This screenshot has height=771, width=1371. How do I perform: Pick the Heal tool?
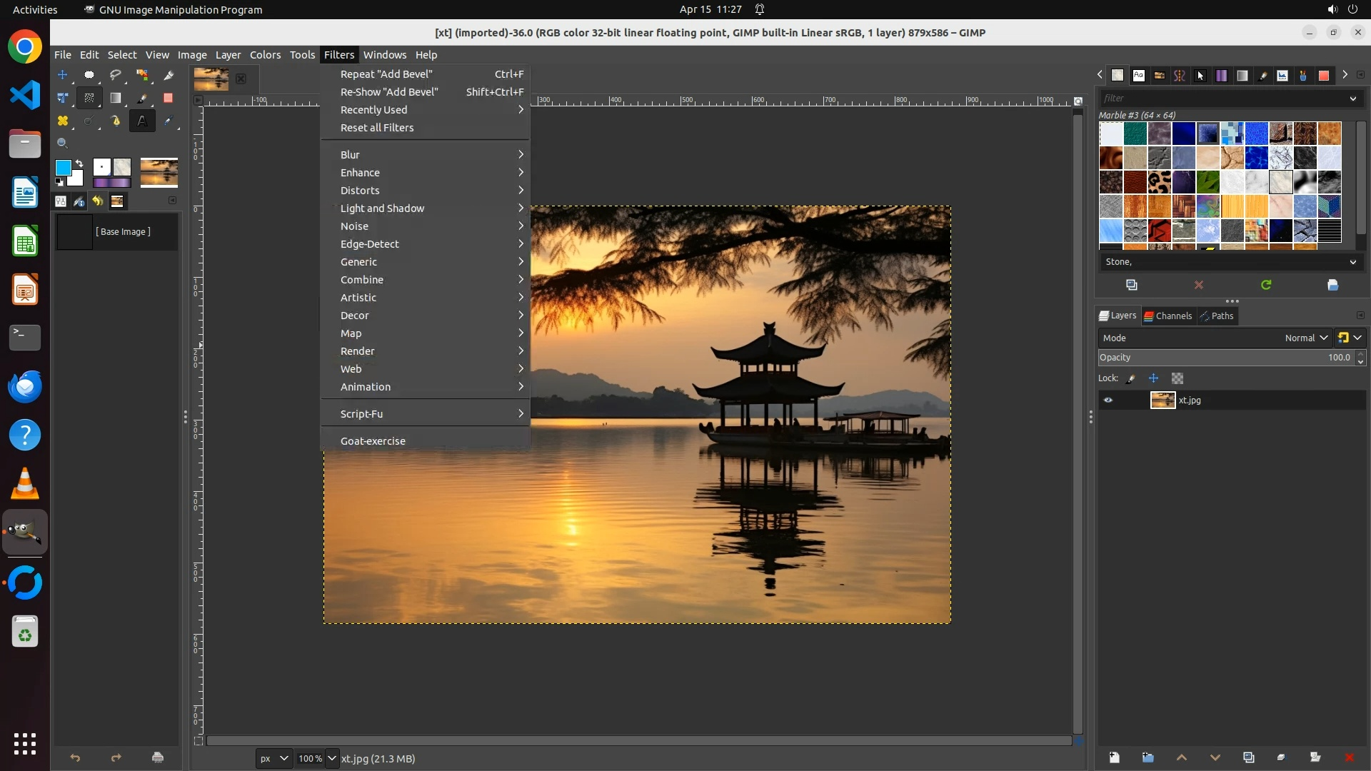(63, 121)
